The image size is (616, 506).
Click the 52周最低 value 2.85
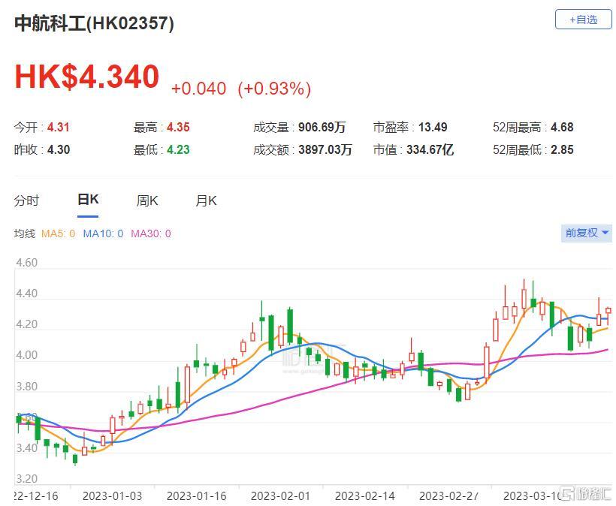[x=562, y=149]
